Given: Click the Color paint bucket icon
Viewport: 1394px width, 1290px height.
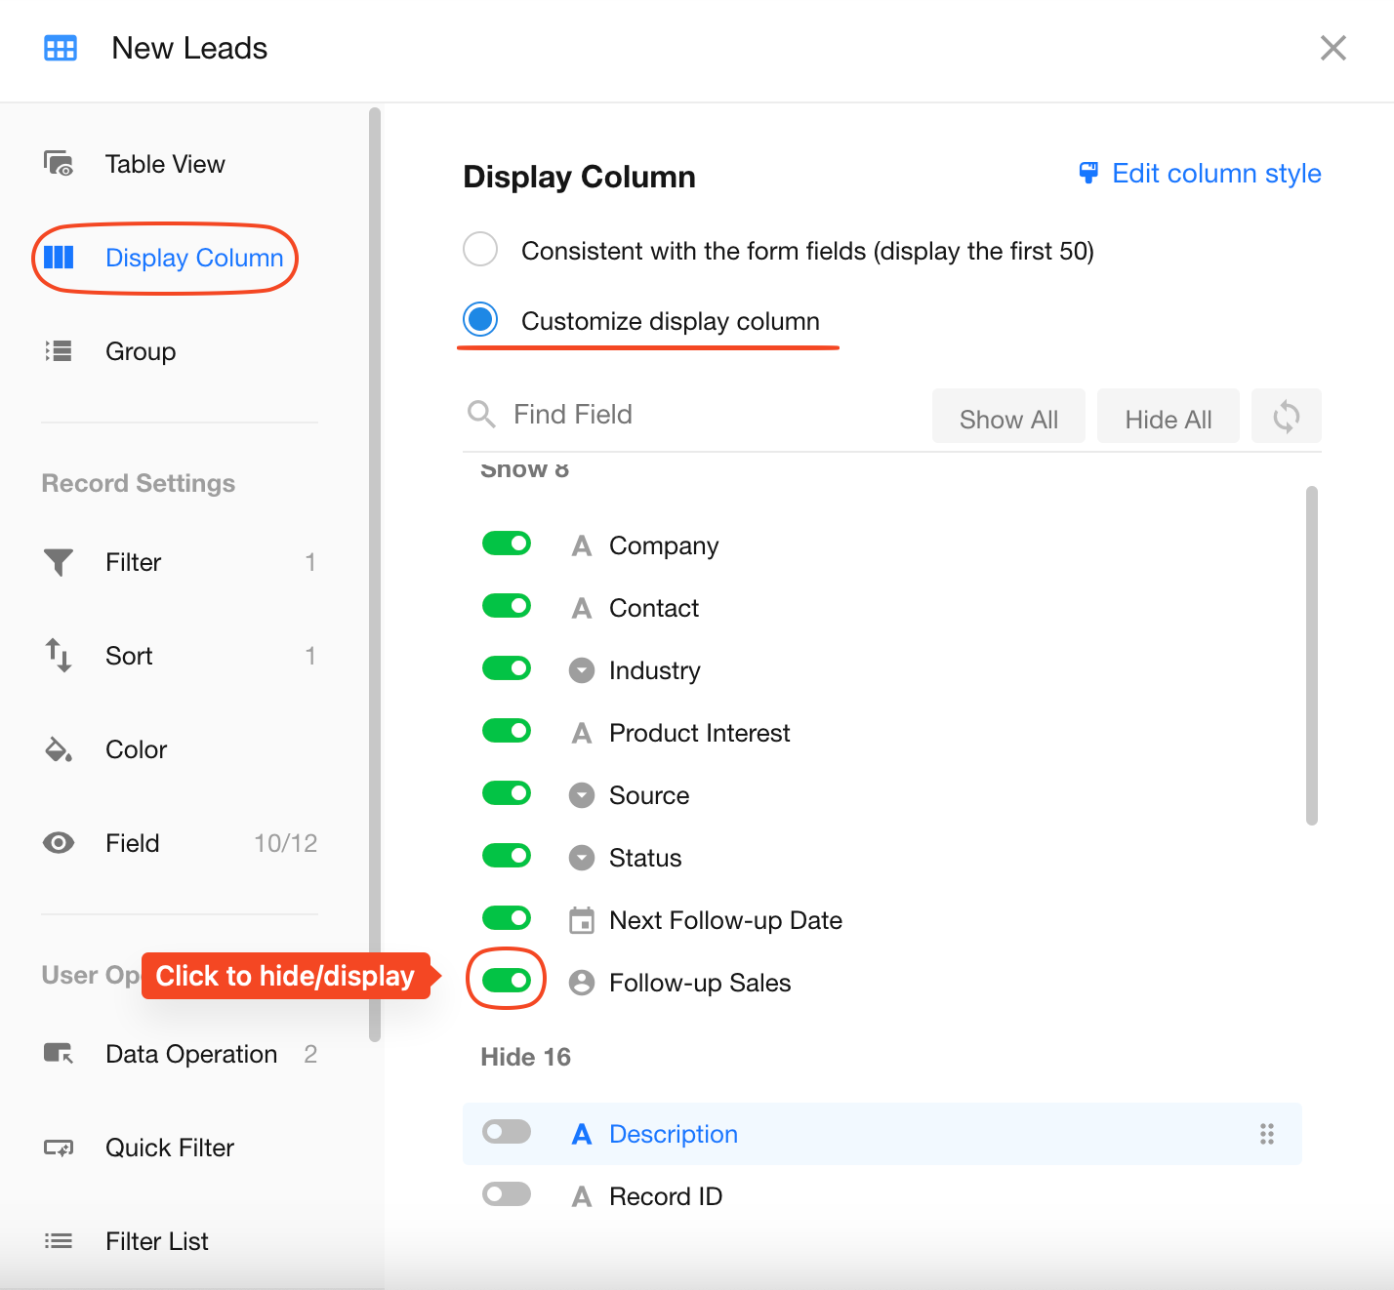Looking at the screenshot, I should tap(59, 749).
